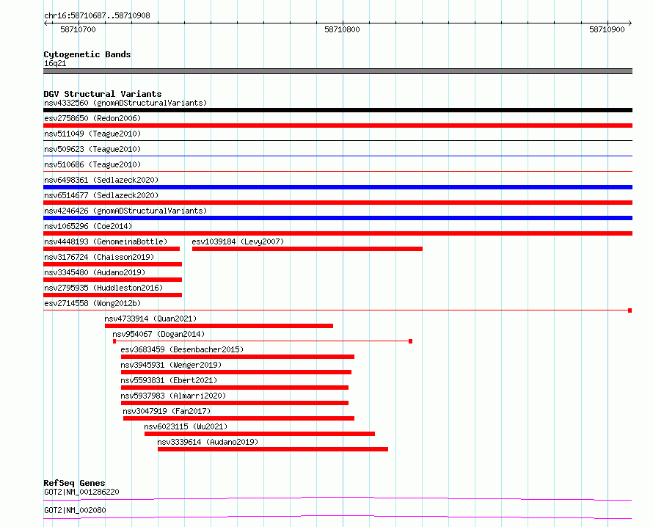Click the red esv2758650 variant bar
The width and height of the screenshot is (653, 527).
click(x=338, y=126)
